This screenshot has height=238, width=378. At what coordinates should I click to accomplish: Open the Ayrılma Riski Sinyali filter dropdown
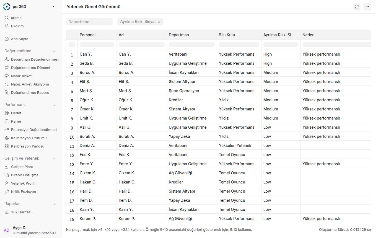coord(140,22)
